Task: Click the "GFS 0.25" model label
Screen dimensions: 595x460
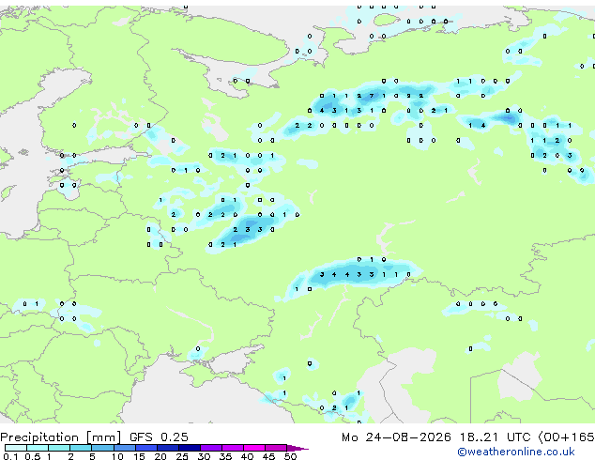Action: [x=159, y=437]
